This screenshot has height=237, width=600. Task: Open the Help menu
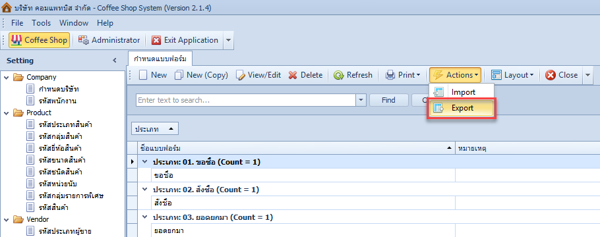[x=105, y=23]
